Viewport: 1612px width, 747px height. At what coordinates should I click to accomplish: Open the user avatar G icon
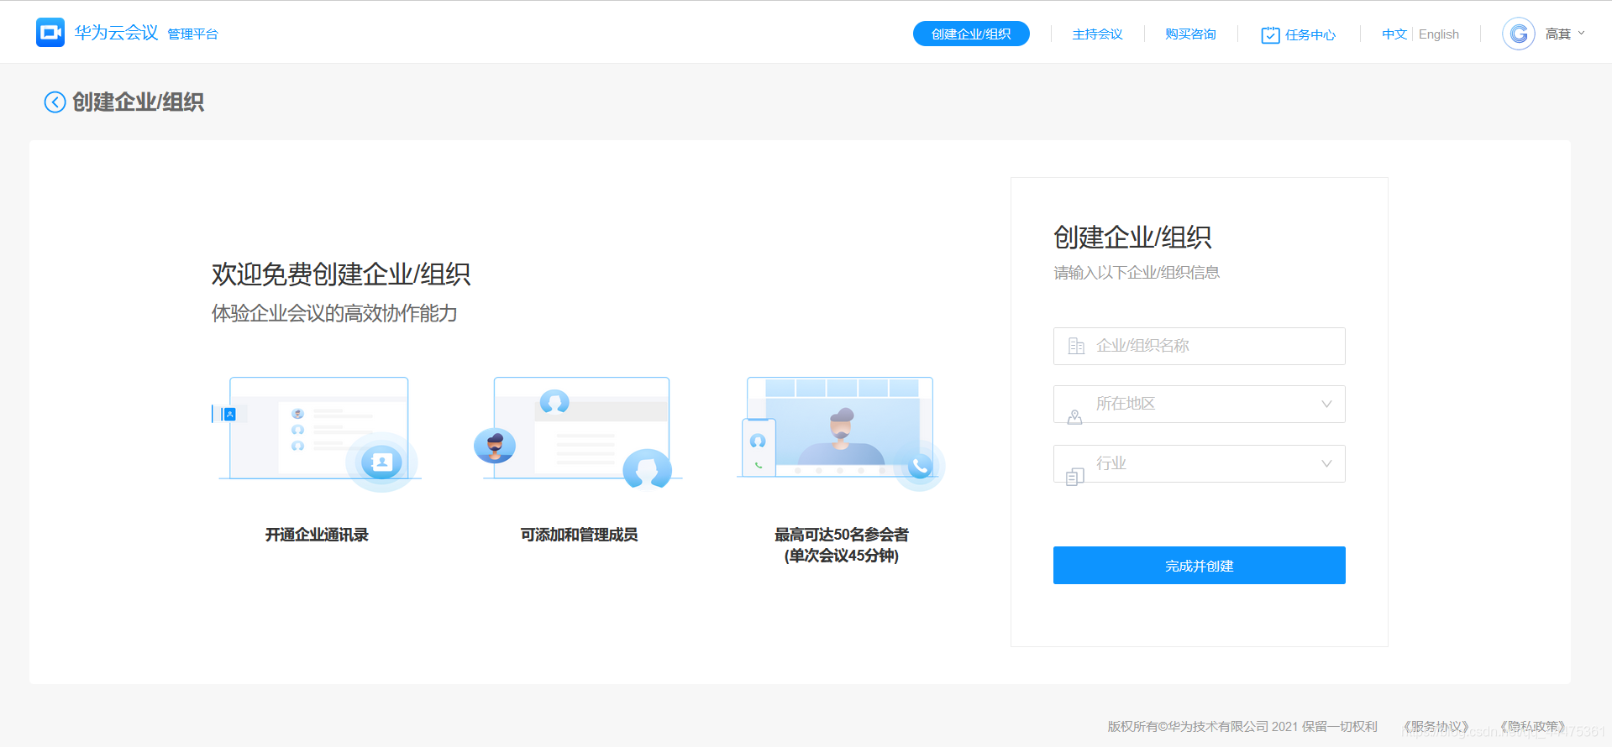(x=1518, y=34)
